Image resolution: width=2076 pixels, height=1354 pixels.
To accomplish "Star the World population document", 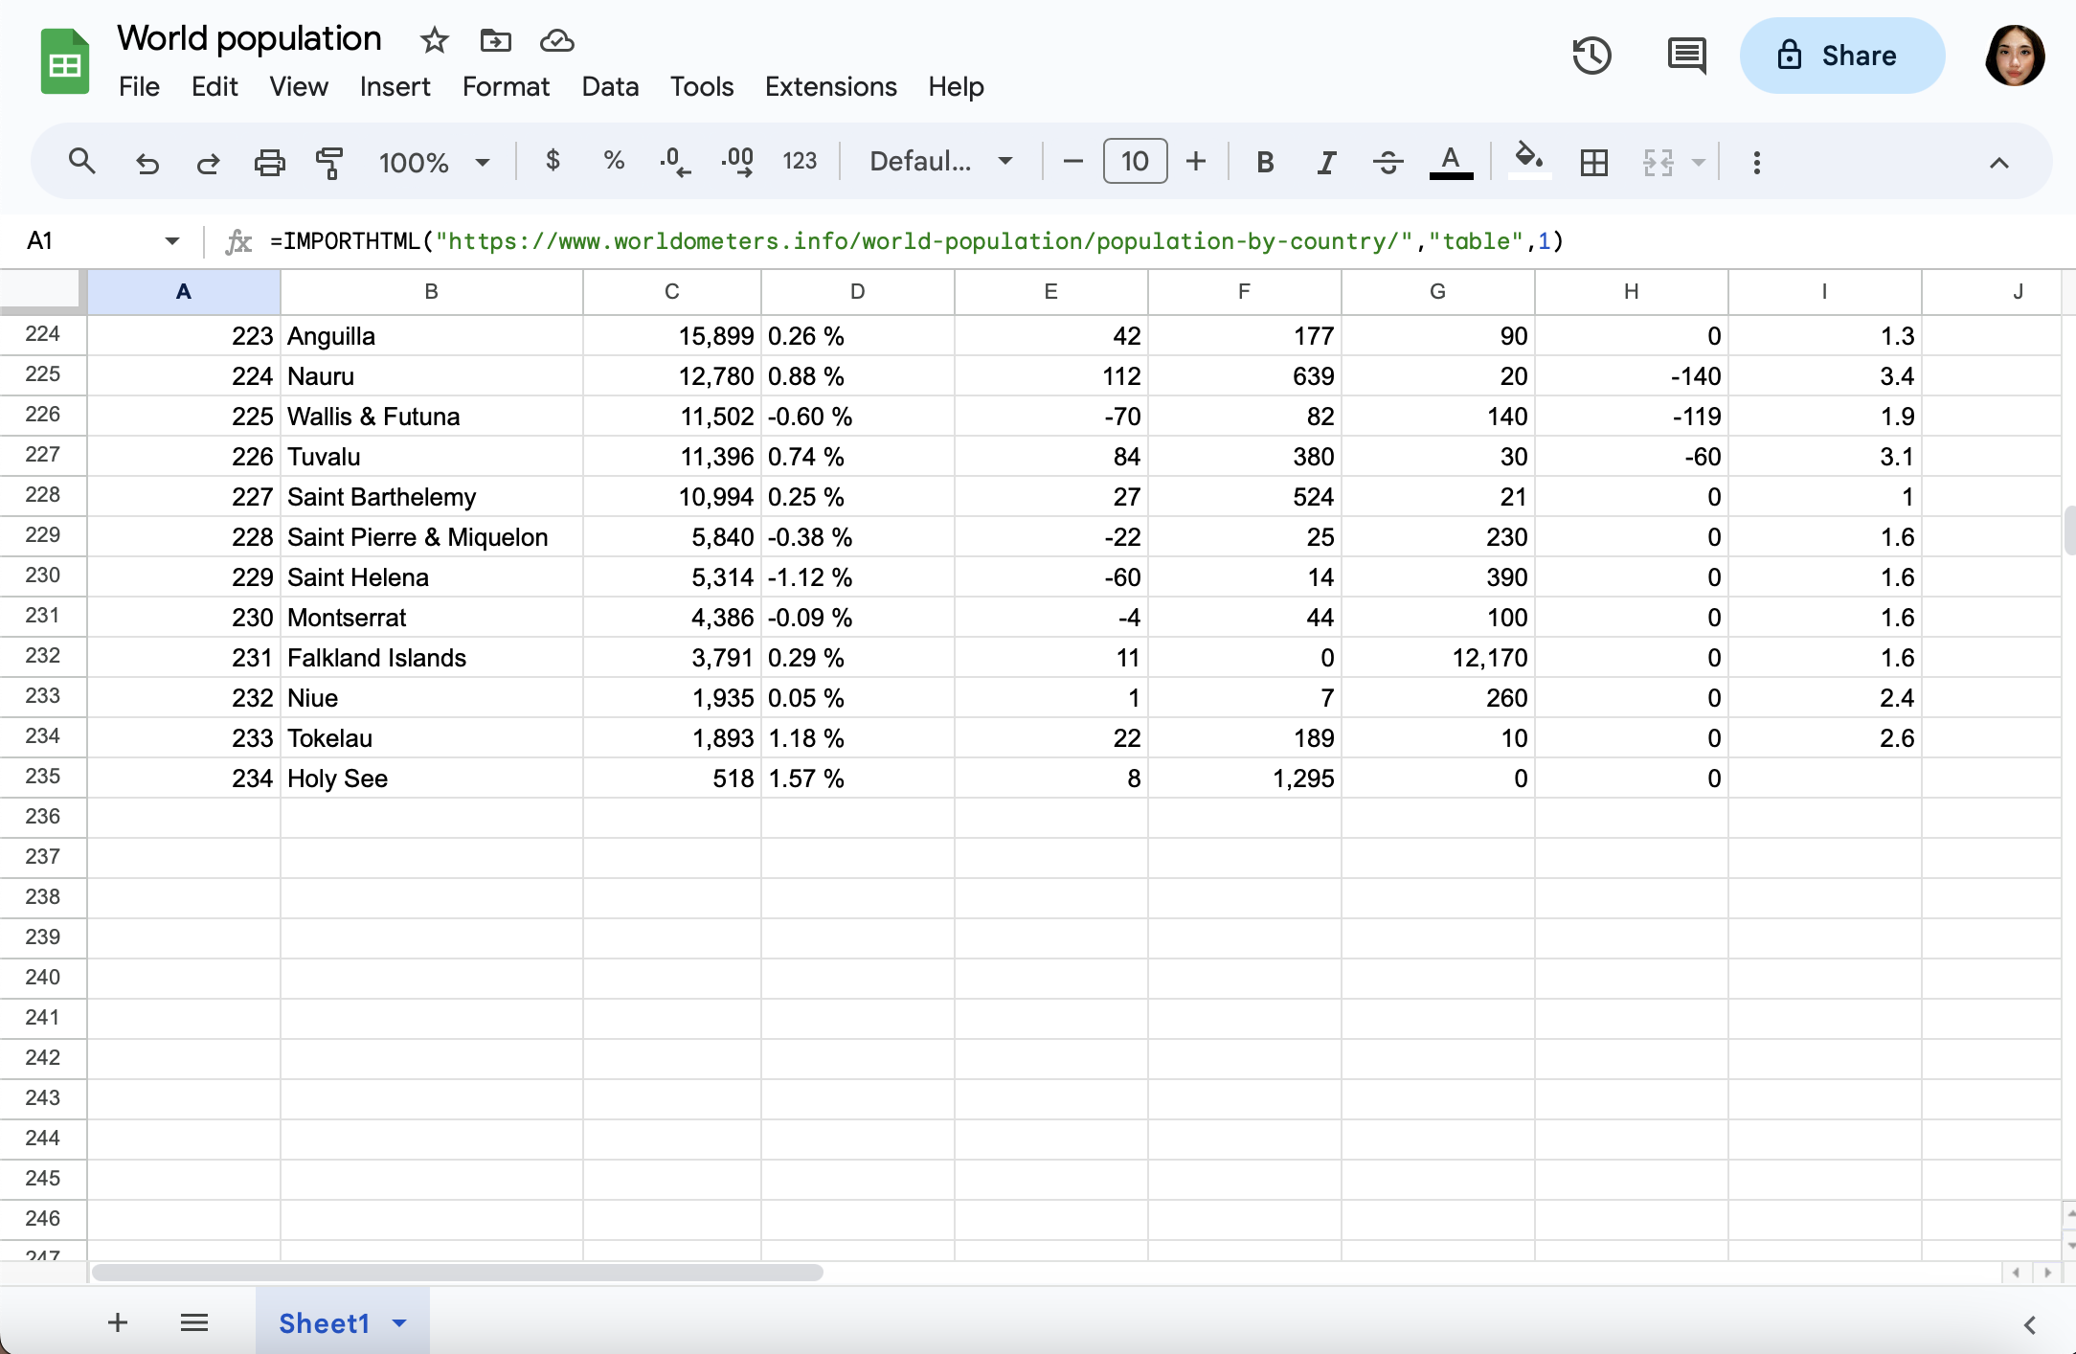I will (x=434, y=40).
